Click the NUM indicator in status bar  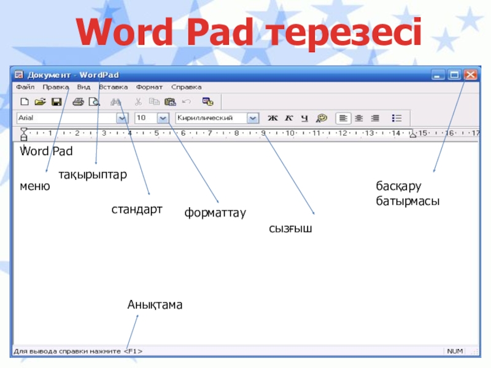pyautogui.click(x=455, y=351)
